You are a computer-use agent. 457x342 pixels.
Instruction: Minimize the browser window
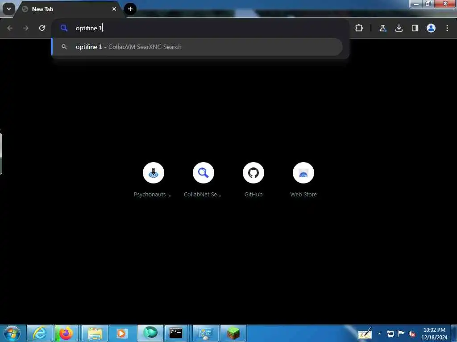[416, 4]
